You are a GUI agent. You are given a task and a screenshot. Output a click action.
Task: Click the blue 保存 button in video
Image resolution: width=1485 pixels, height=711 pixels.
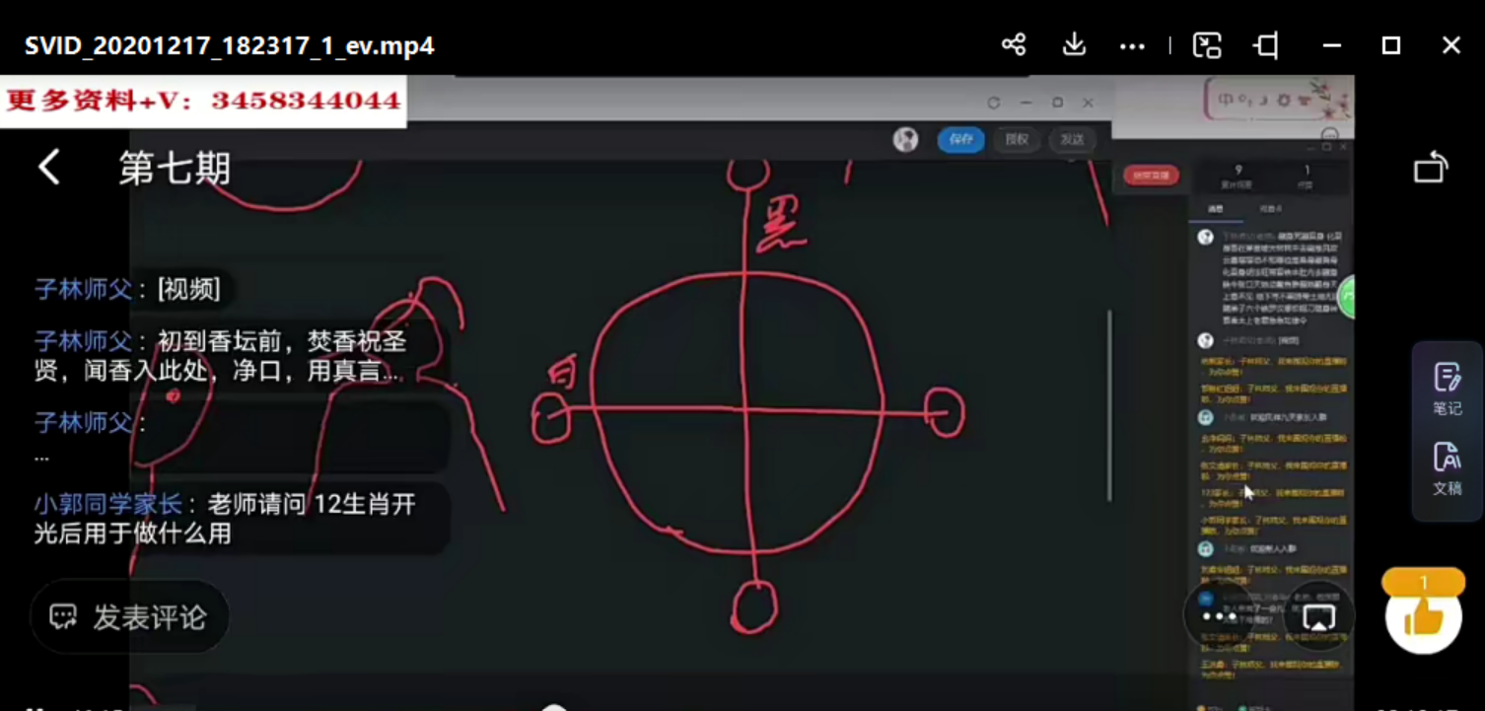pos(960,140)
